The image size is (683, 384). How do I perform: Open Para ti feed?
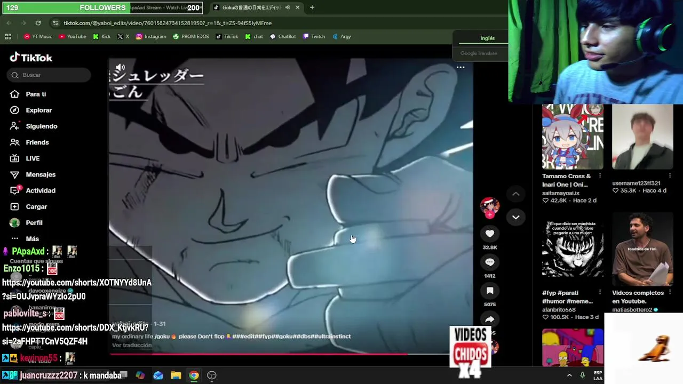coord(36,94)
